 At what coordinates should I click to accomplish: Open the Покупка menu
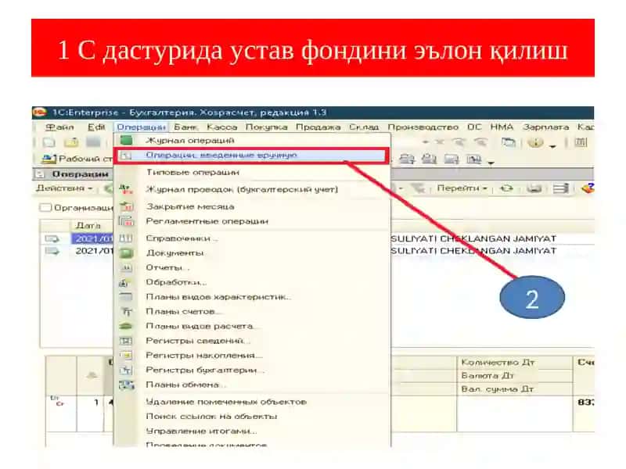266,127
